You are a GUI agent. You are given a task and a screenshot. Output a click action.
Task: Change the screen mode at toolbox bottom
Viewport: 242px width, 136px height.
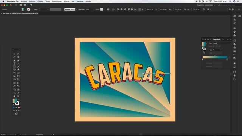16,114
